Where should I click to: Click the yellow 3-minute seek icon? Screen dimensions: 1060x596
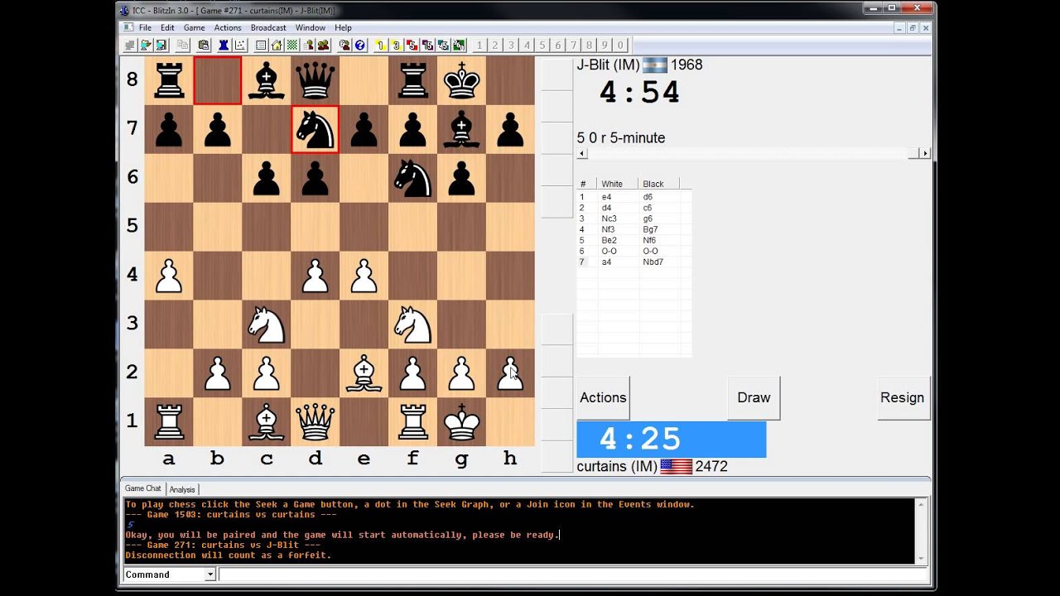coord(397,46)
